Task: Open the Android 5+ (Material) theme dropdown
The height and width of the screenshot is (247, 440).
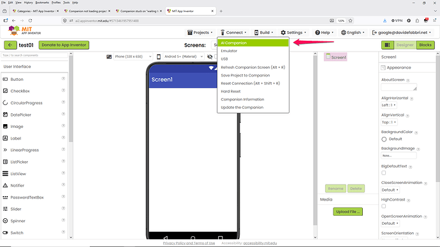Action: point(184,57)
